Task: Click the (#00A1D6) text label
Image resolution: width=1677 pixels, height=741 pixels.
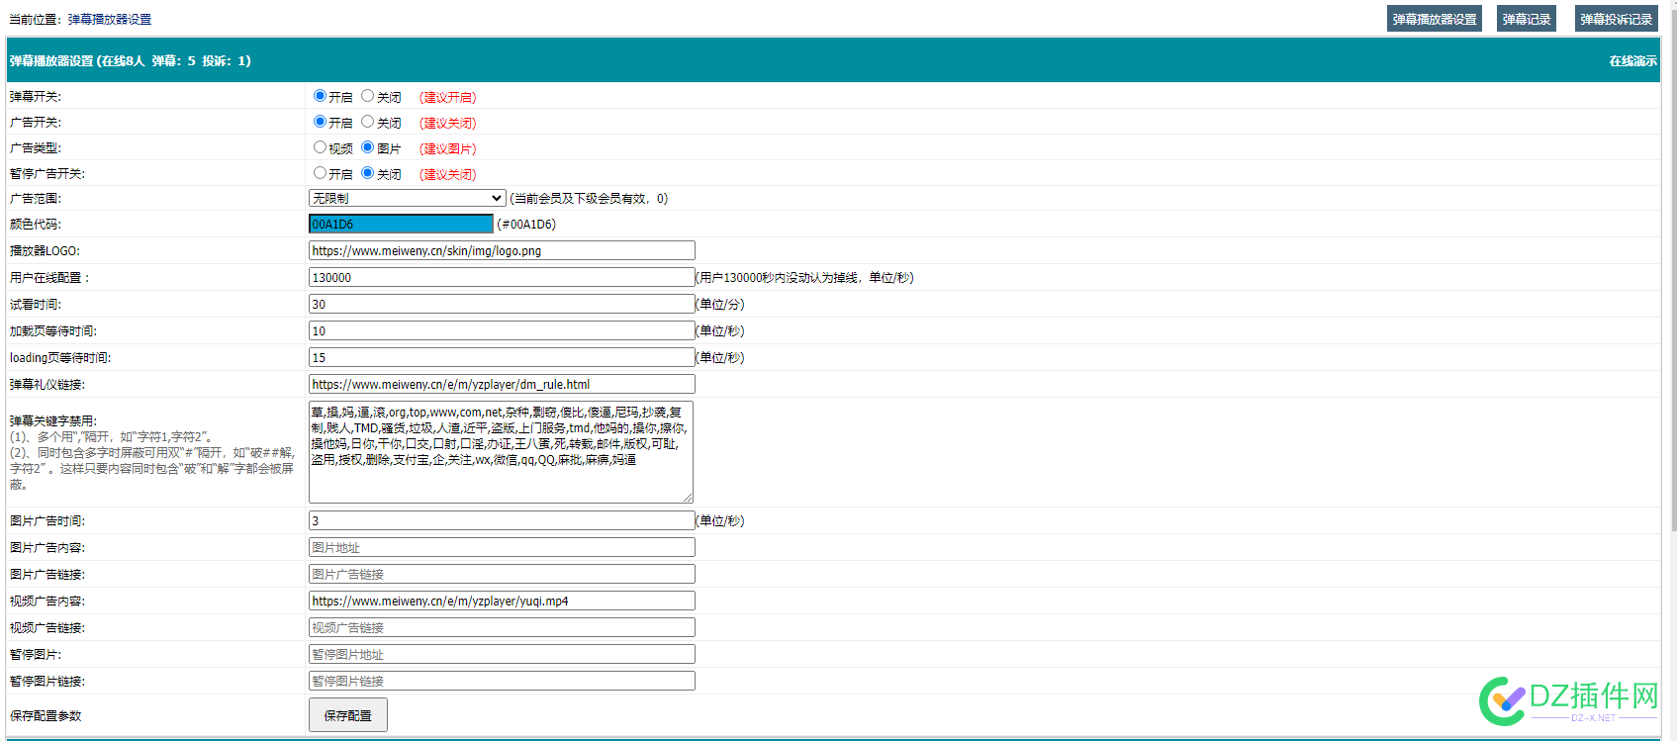Action: 526,225
